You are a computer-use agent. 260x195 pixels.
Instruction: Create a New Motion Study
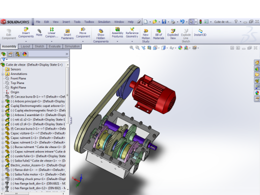click(145, 36)
